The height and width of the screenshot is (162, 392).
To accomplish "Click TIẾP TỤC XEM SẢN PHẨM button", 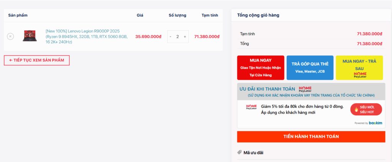I will [37, 60].
